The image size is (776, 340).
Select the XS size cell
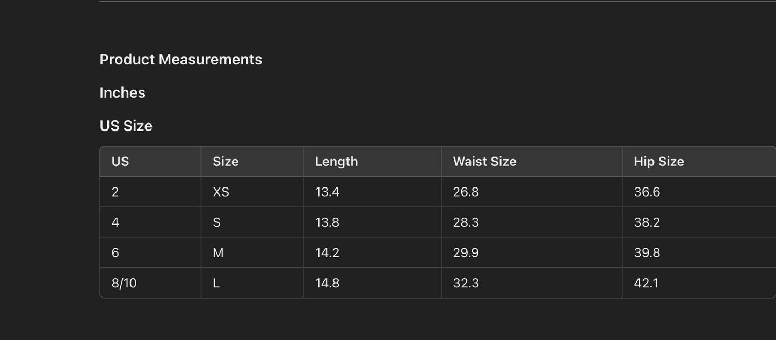coord(221,192)
